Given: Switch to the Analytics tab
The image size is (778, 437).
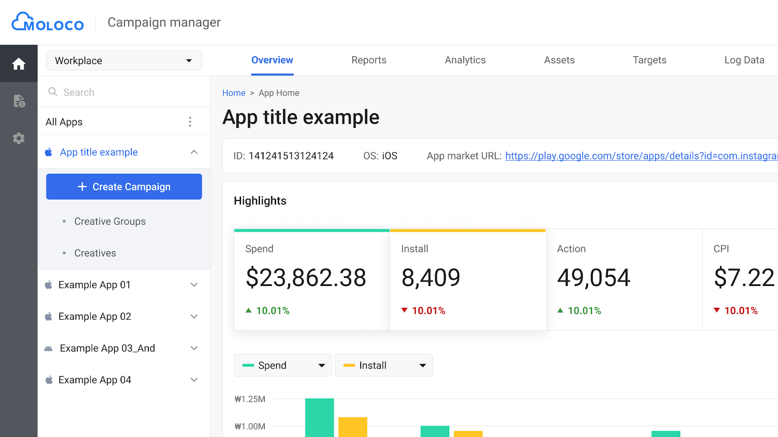Looking at the screenshot, I should coord(465,60).
